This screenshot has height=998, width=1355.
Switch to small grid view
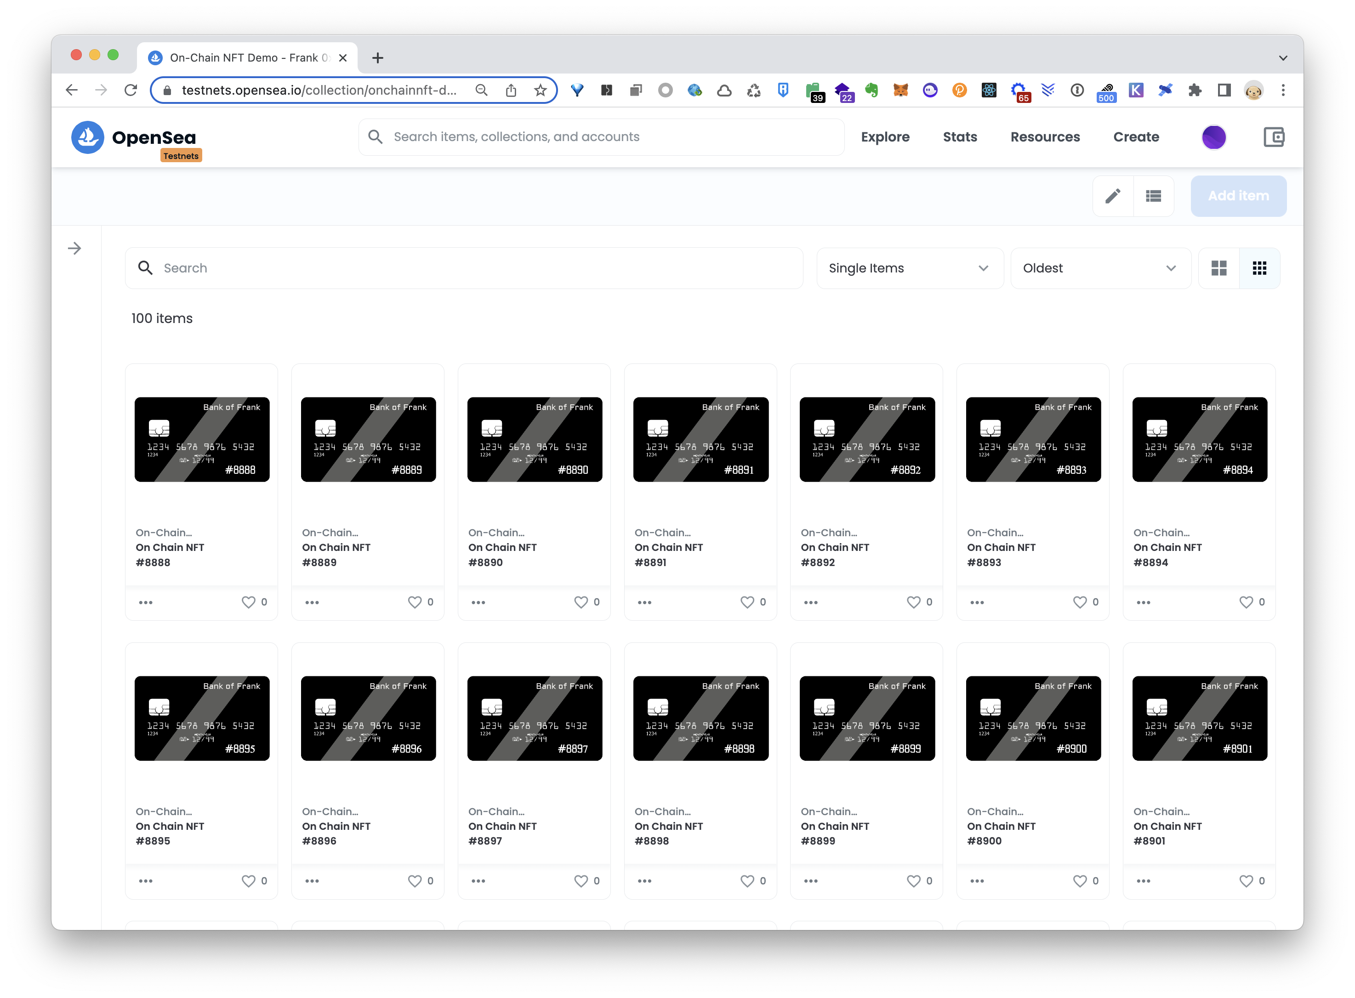coord(1259,268)
